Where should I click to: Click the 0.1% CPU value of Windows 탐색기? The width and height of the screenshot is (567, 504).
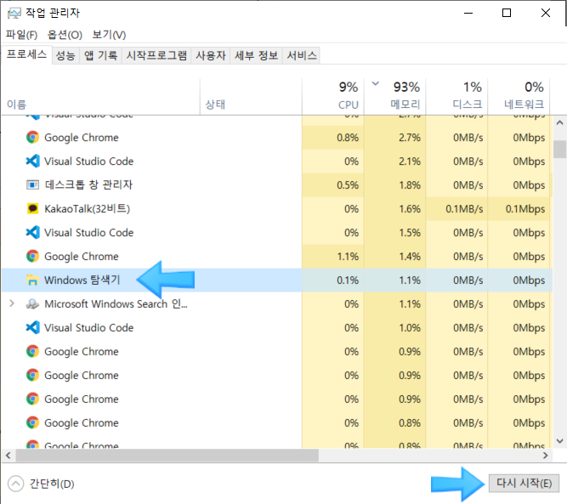[x=348, y=280]
